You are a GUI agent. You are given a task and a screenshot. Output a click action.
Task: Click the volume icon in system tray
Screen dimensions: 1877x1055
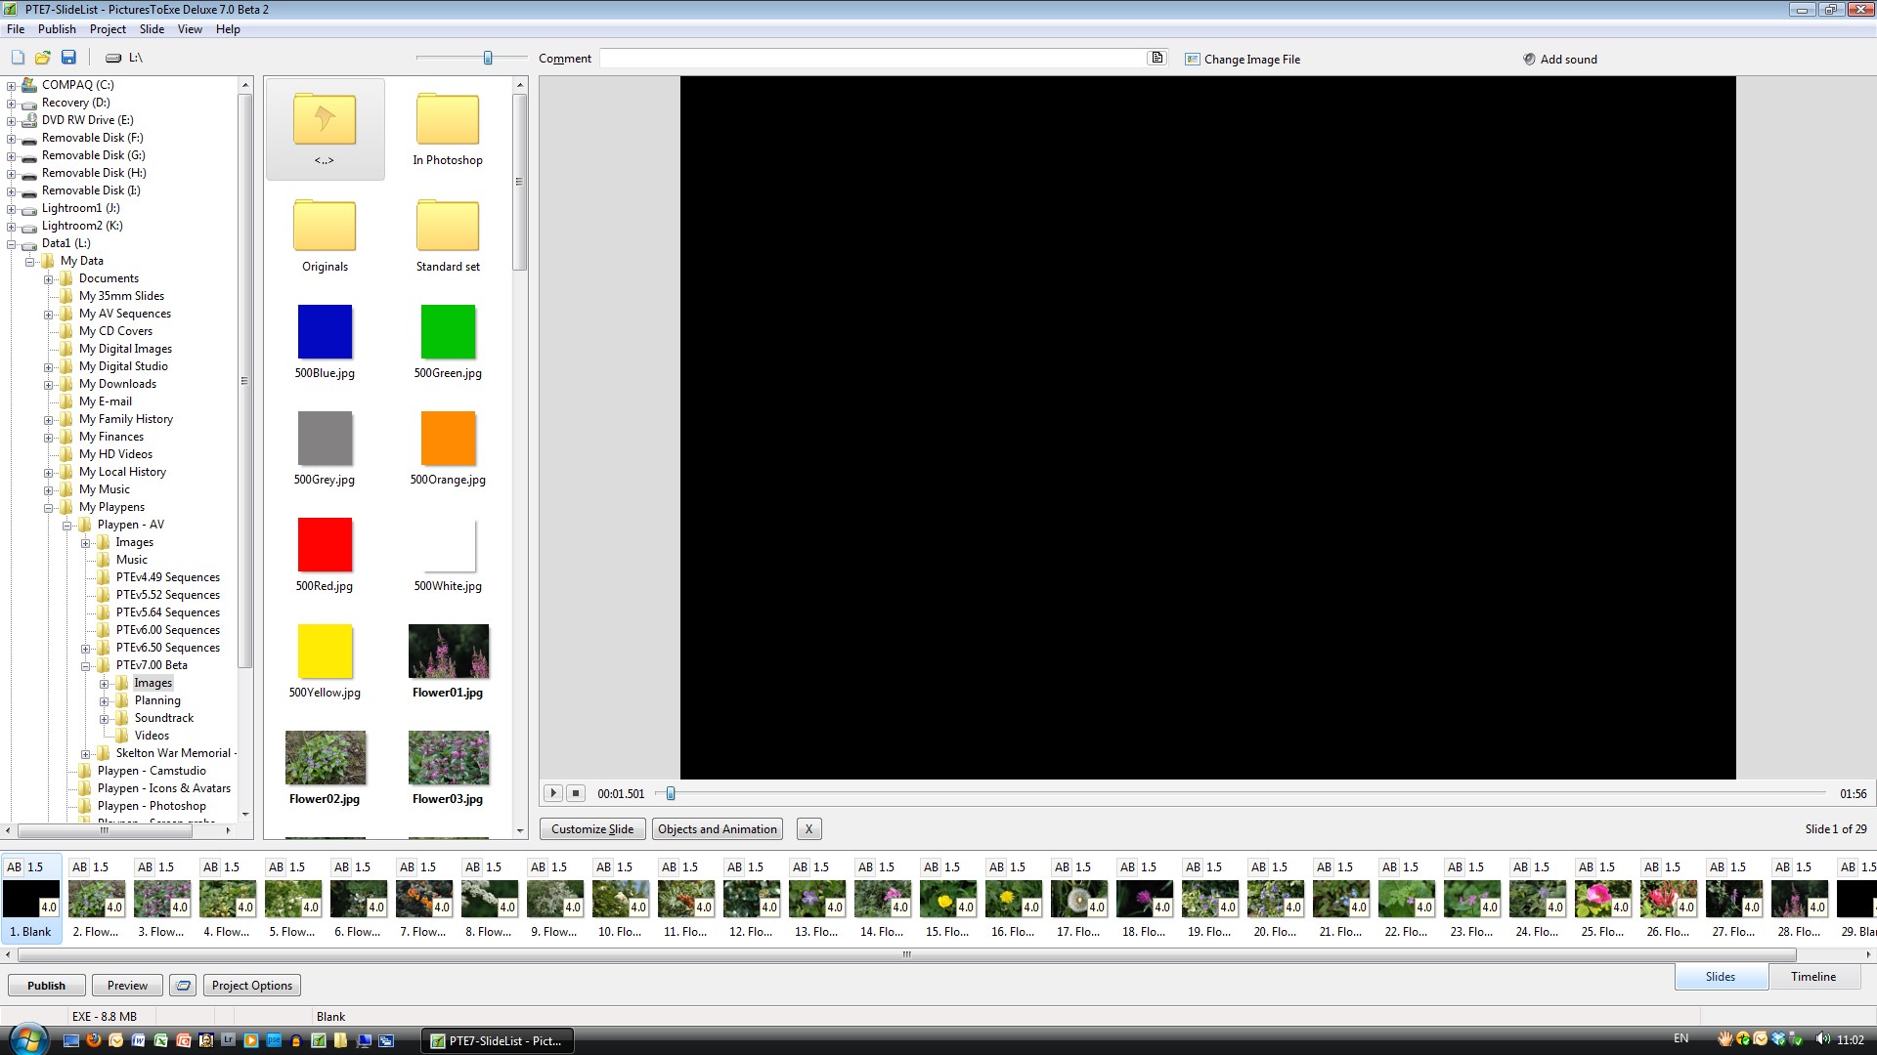(1822, 1039)
